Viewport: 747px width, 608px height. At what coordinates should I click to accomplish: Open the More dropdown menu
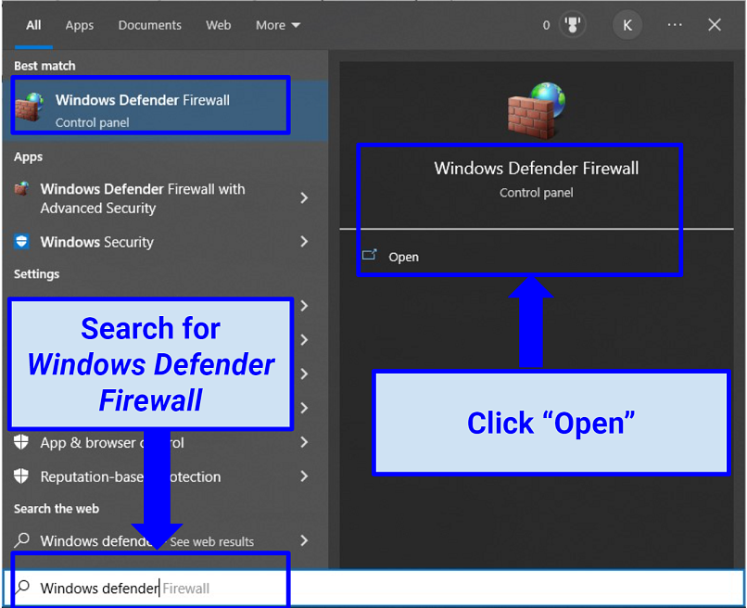coord(278,25)
